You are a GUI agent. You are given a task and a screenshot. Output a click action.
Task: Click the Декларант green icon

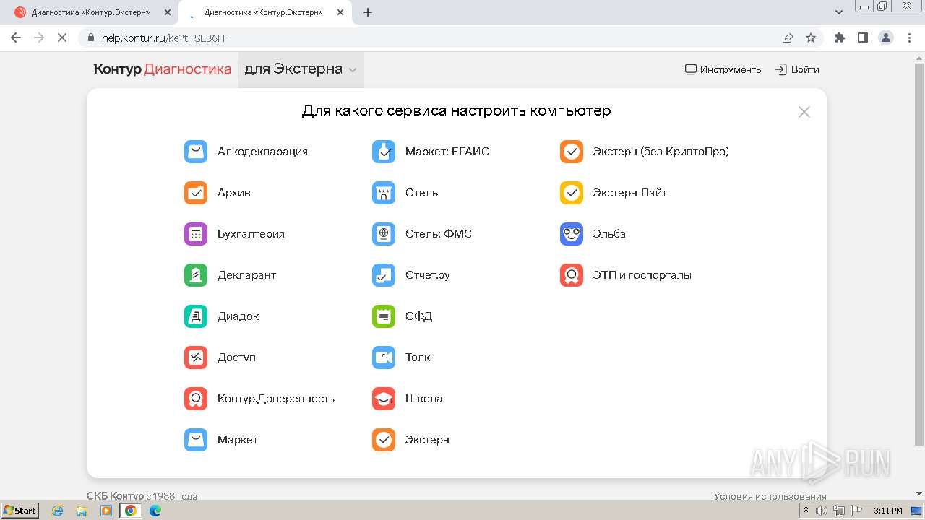click(x=196, y=275)
